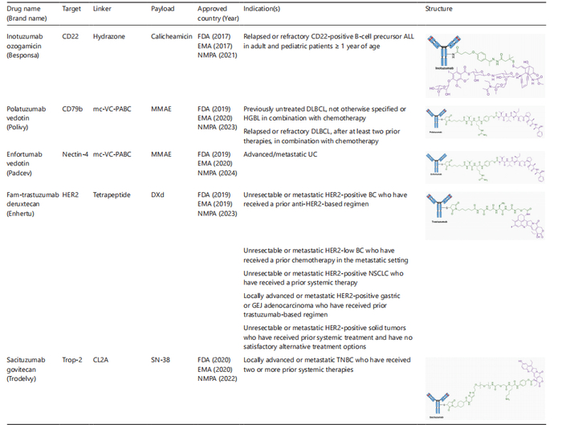The width and height of the screenshot is (562, 425).
Task: Select the target cell 'HER2'
Action: [71, 194]
